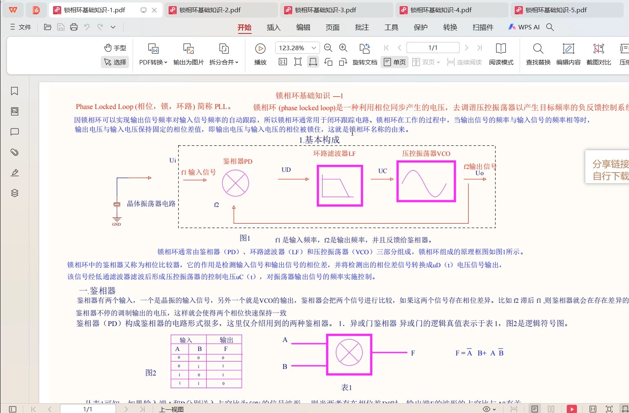Click the search magnifier beside WPS AI
Screen dimensions: 629x413
tap(550, 27)
